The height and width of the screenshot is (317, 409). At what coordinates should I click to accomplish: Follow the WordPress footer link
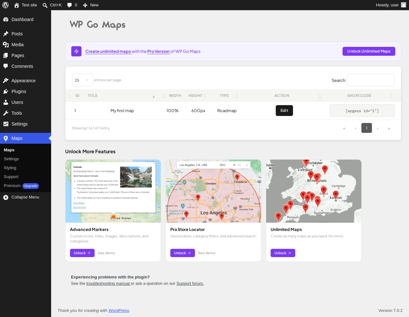(x=119, y=311)
